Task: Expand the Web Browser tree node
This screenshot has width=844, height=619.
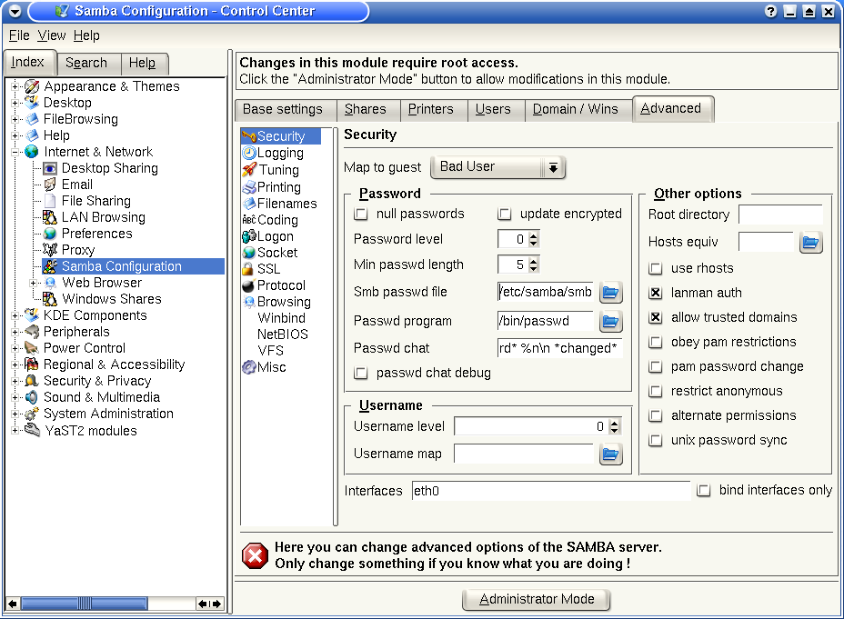Action: pos(33,283)
